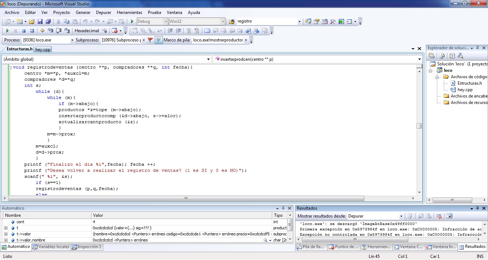Toggle auto-hide pin on Automático panel

pos(283,208)
